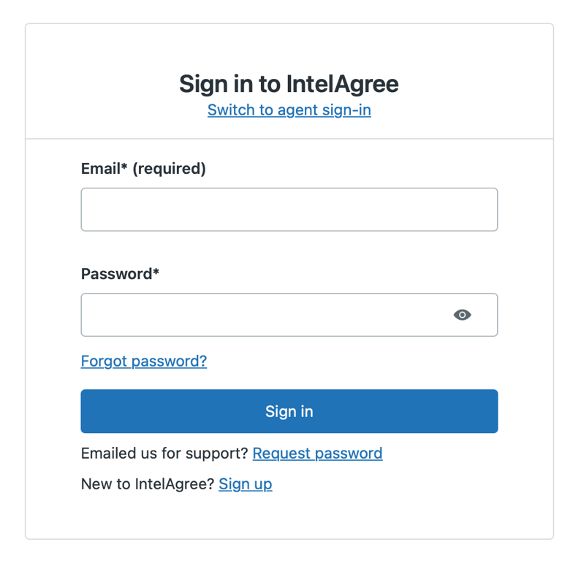Request a password after emailing support

tap(317, 453)
